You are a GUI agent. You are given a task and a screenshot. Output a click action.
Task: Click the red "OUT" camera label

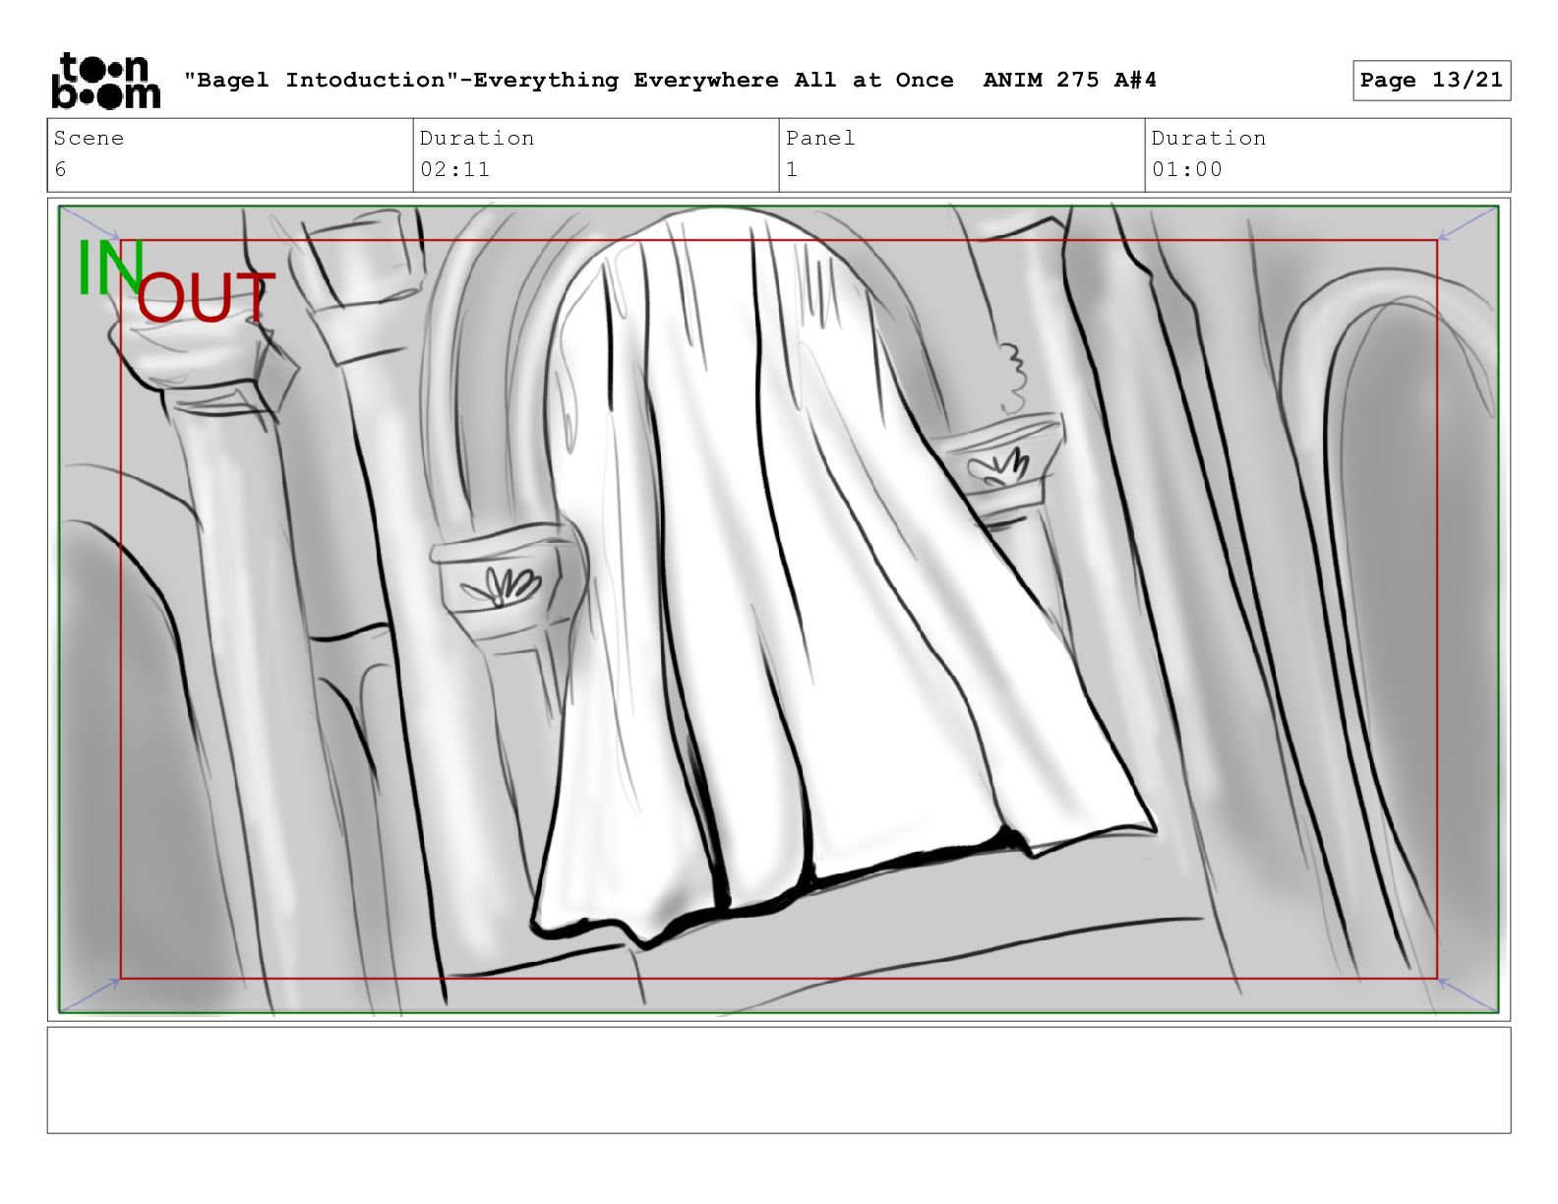tap(206, 298)
